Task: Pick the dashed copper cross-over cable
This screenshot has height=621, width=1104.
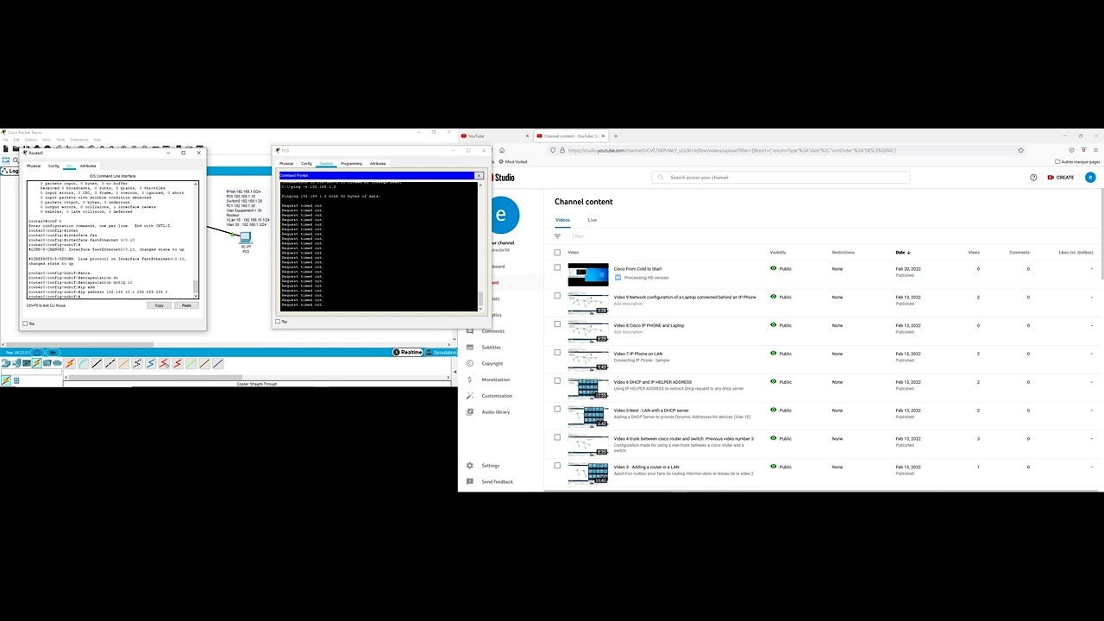Action: pyautogui.click(x=110, y=363)
